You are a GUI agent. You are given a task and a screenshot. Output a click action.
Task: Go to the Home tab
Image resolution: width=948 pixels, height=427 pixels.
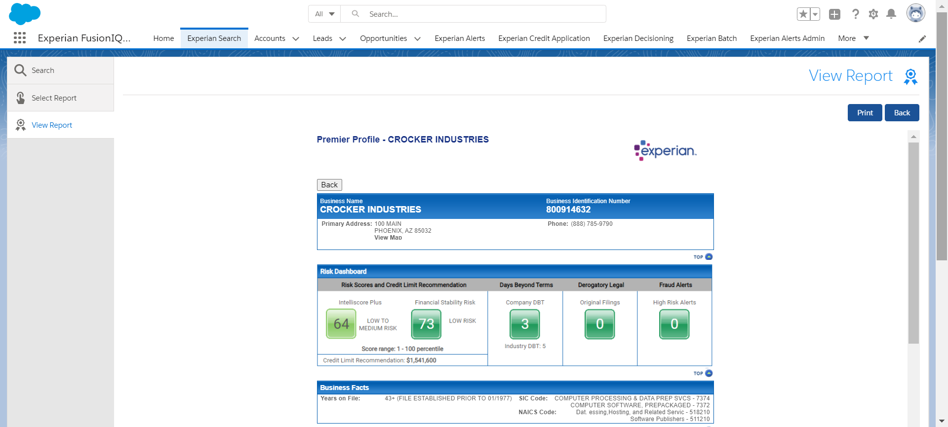[163, 38]
